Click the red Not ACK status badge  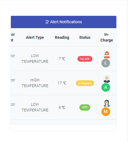pos(85,59)
